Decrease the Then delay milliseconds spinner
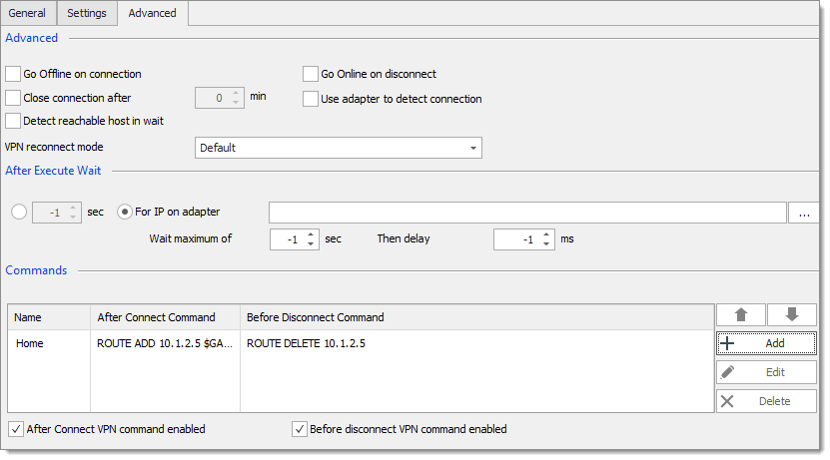 546,244
